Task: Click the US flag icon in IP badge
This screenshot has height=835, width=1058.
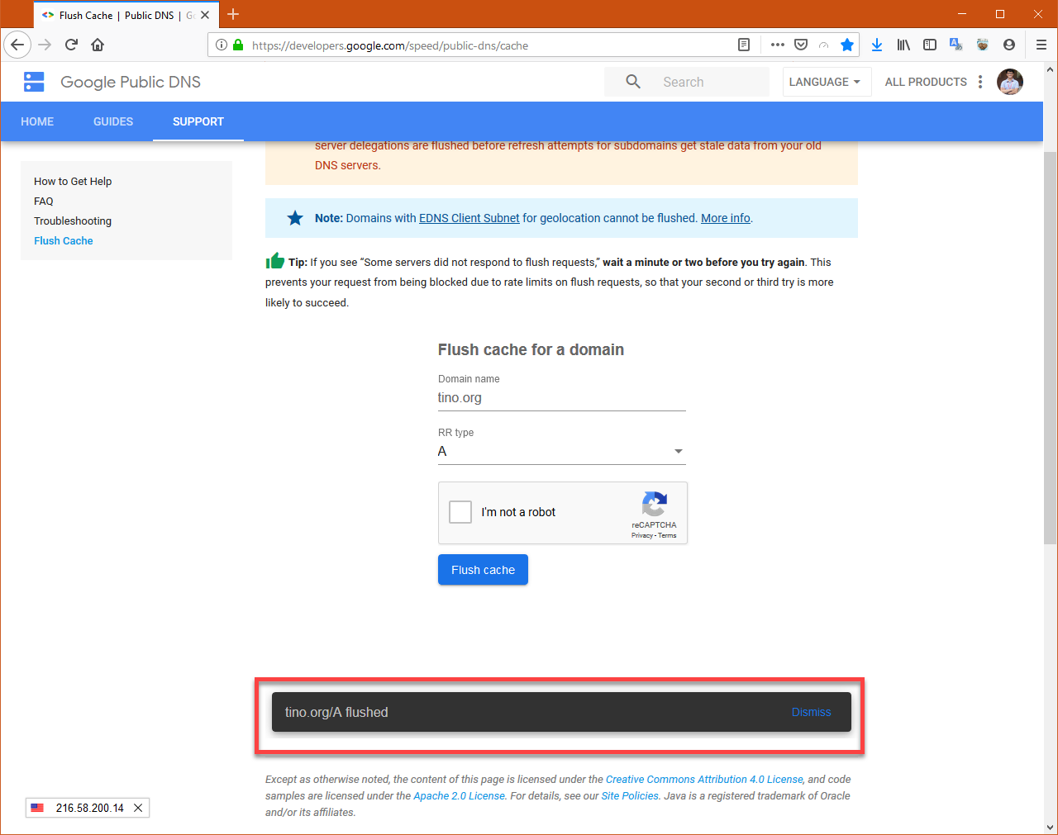Action: pos(37,808)
